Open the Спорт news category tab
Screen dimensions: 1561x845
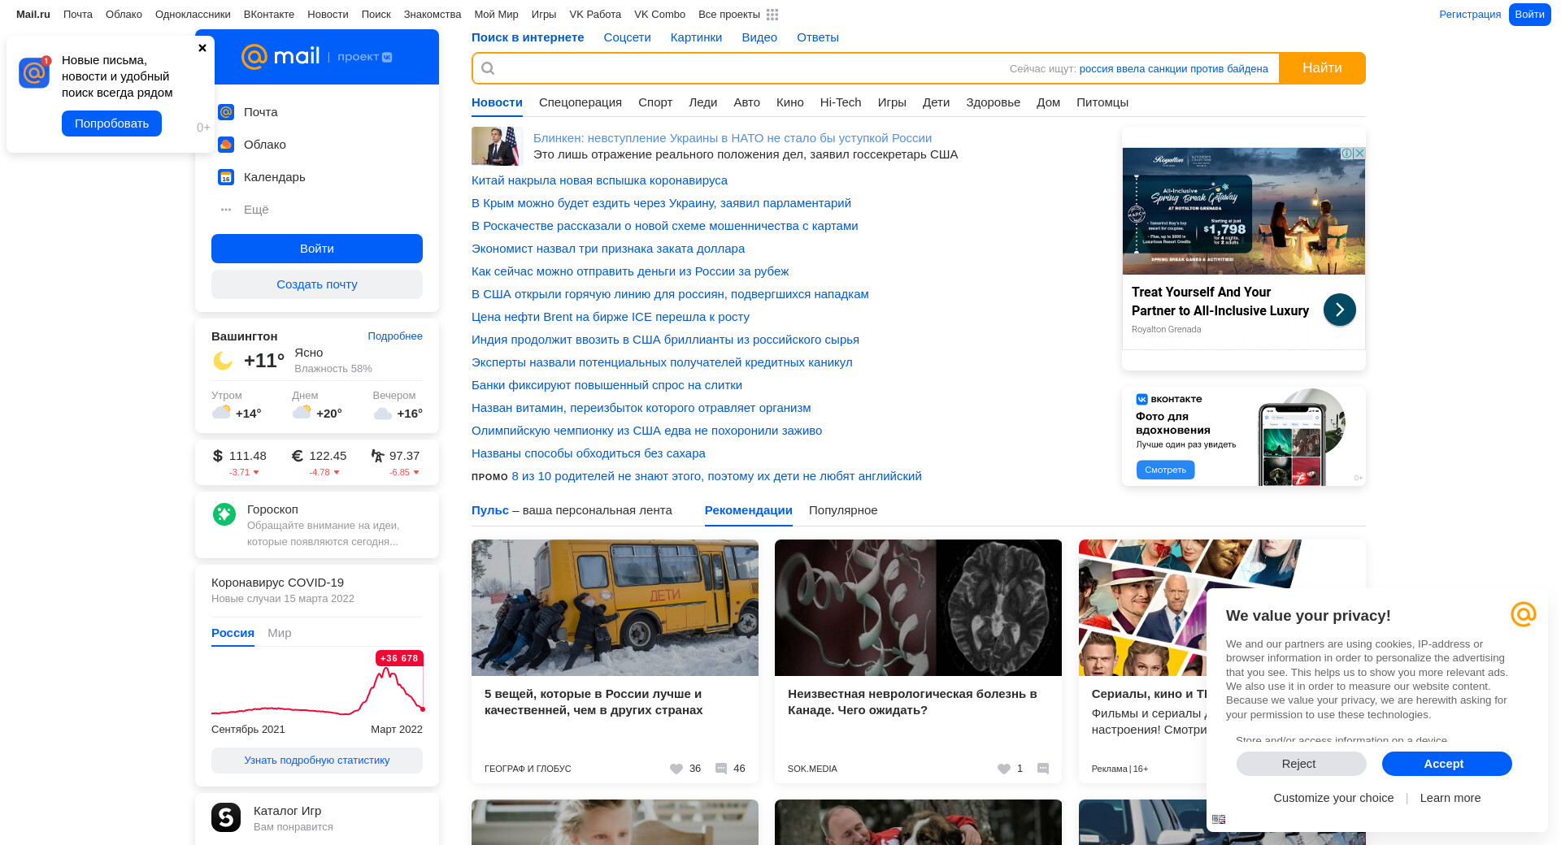[x=654, y=102]
